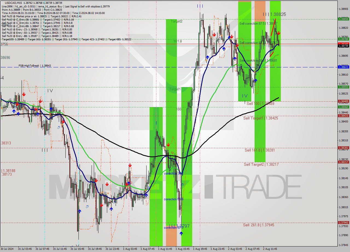
Task: Click the 1.37845 price axis value
Action: coord(343,245)
